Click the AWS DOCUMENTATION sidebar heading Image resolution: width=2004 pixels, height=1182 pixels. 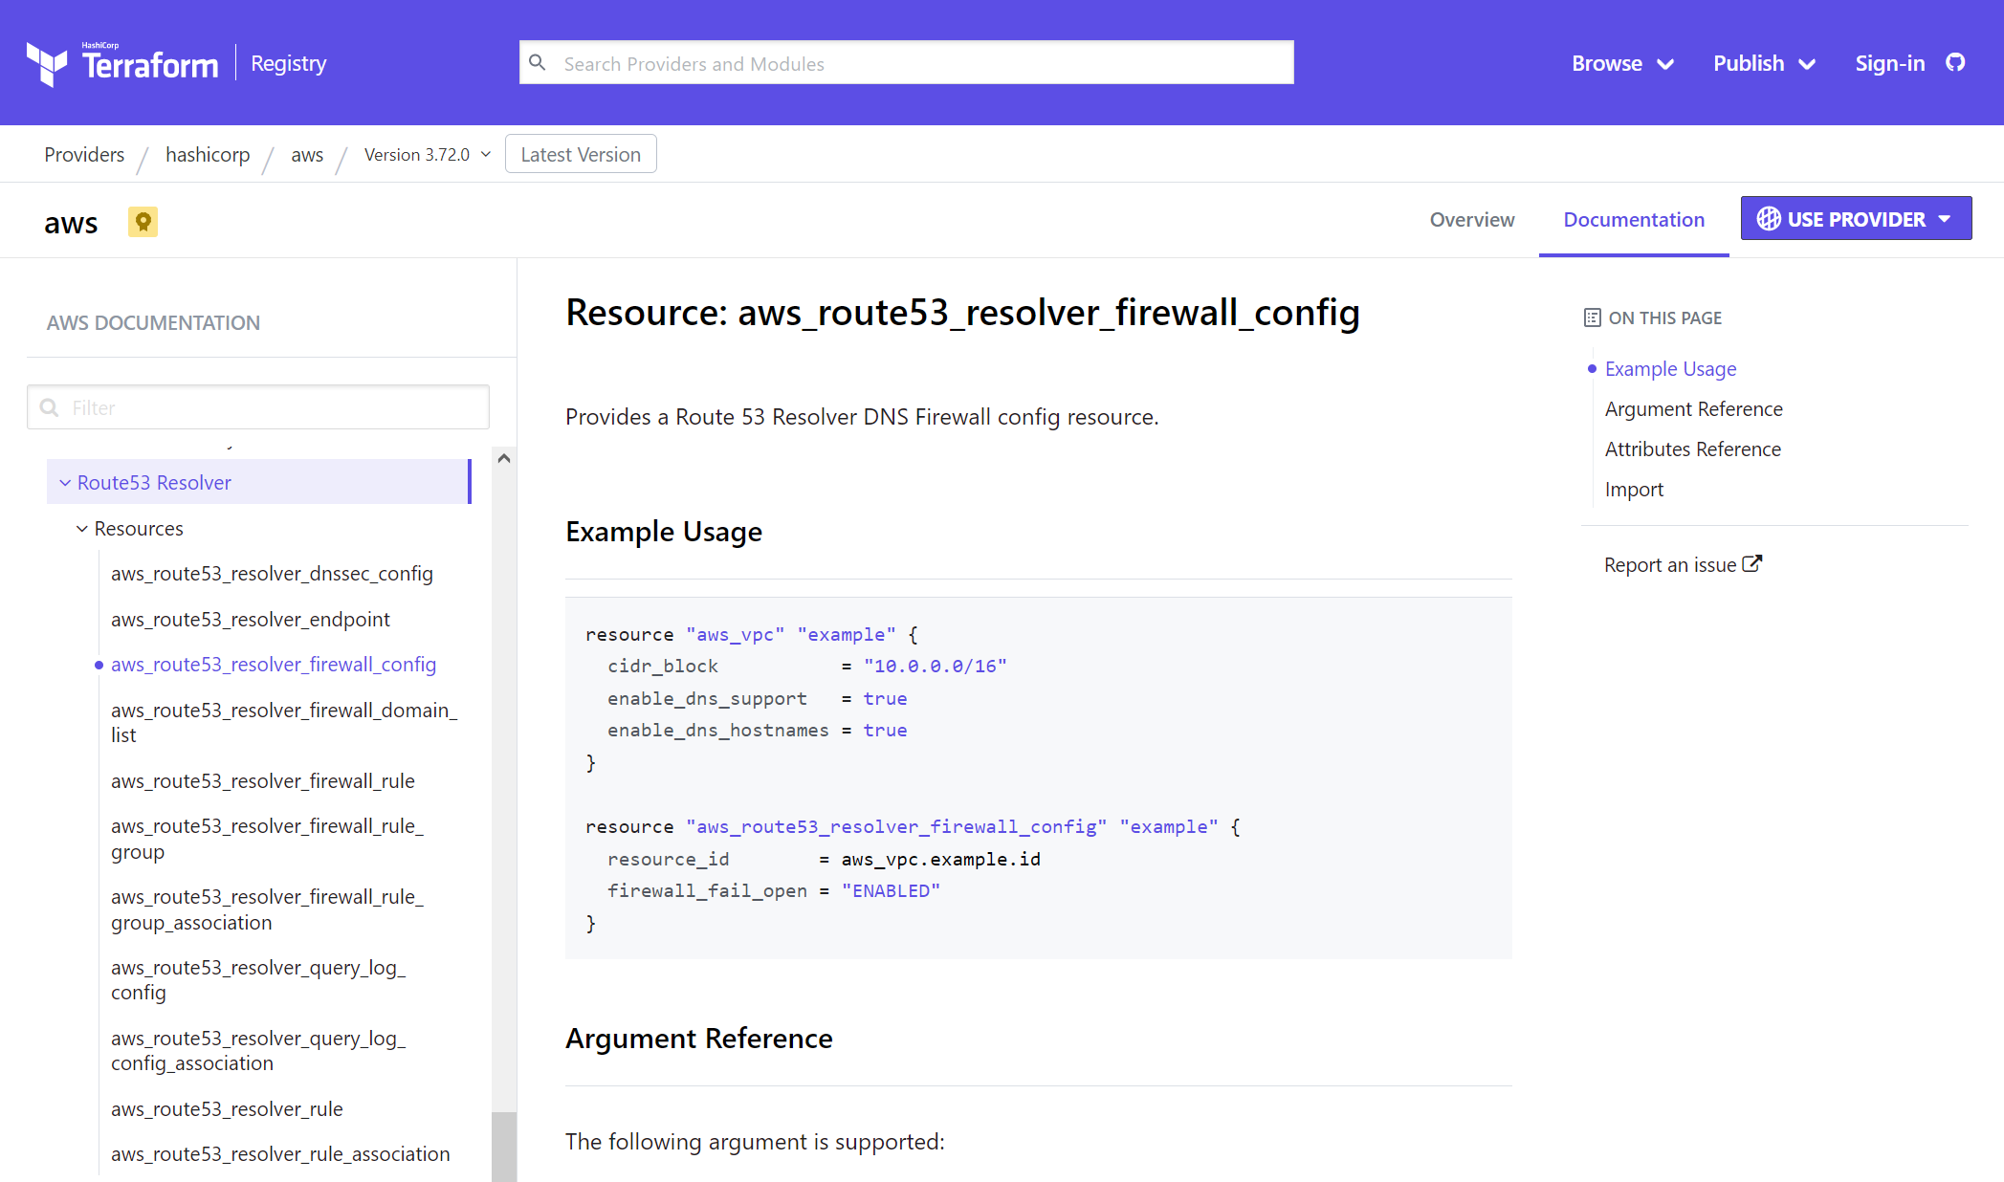(x=153, y=323)
